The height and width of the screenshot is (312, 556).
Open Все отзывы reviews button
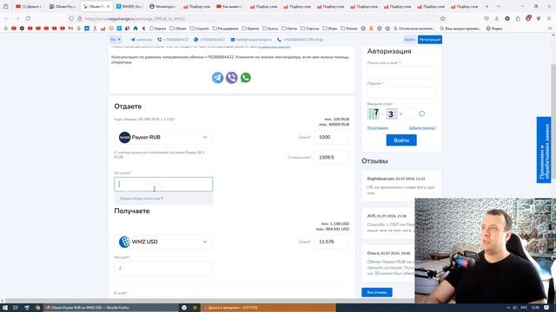point(377,293)
